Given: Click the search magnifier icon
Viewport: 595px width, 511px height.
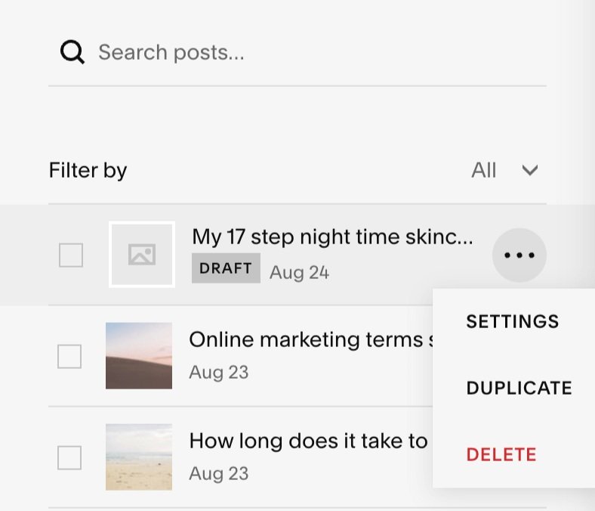Looking at the screenshot, I should (x=72, y=51).
